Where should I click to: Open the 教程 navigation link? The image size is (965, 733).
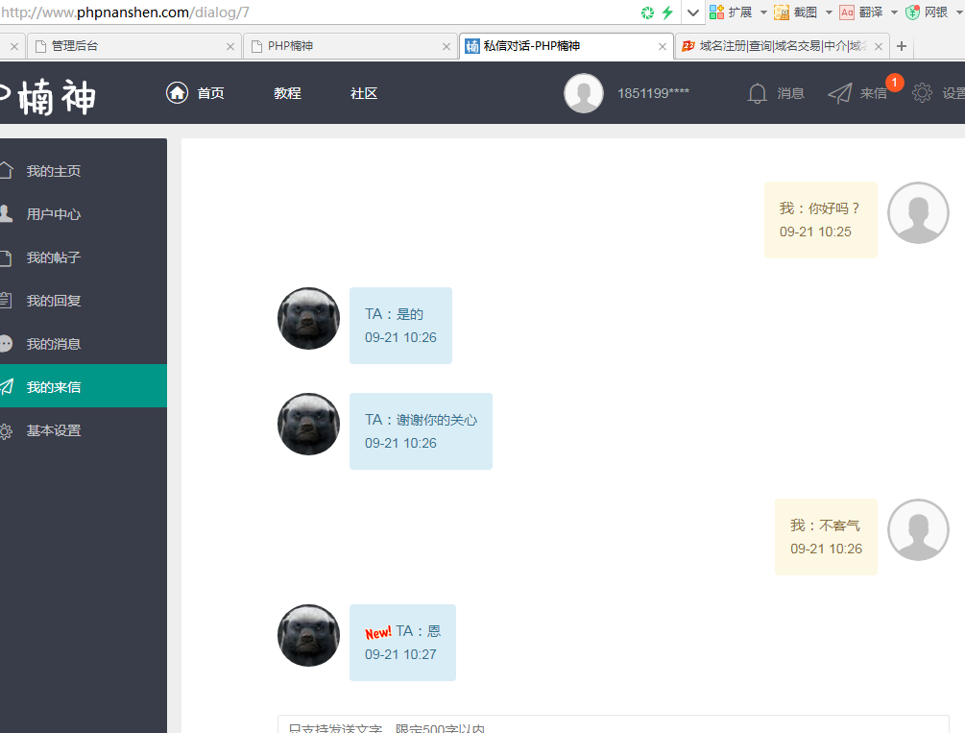(x=287, y=93)
